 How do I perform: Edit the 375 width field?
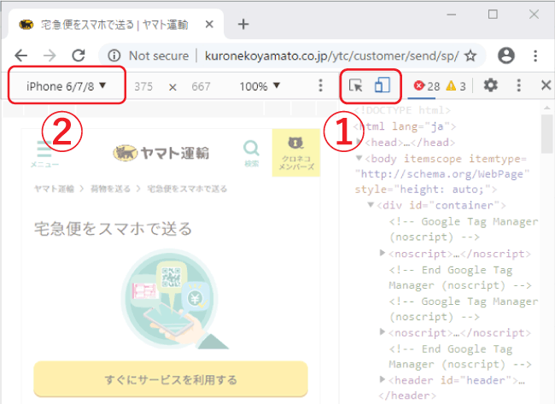coord(143,86)
